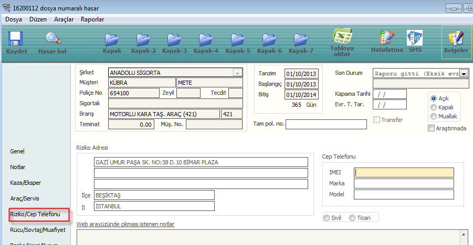Select the Muallak radio button

pos(434,116)
